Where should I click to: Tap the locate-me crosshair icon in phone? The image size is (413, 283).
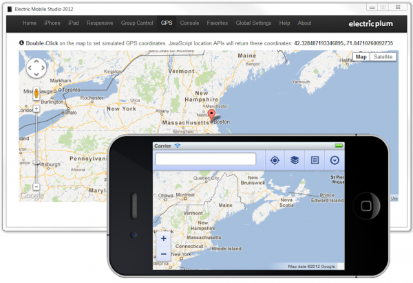(x=275, y=160)
